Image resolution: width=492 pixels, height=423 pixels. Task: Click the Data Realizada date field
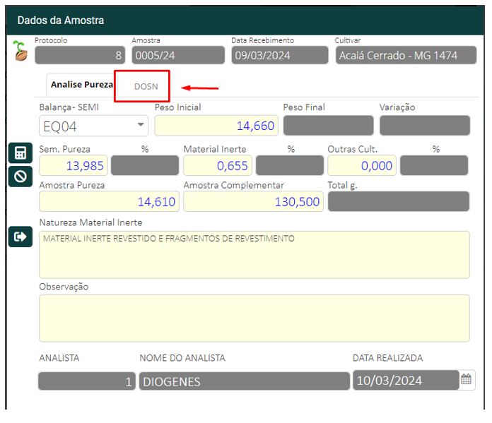coord(405,381)
